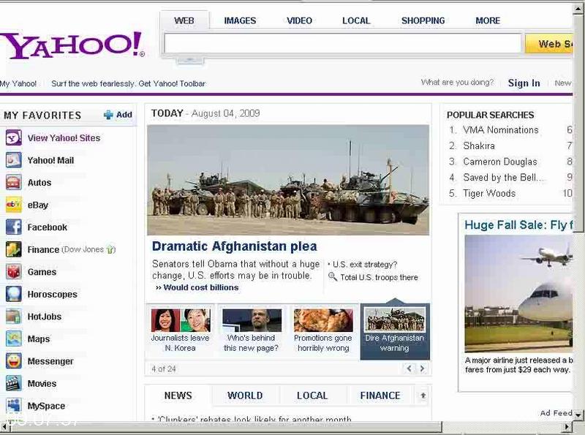
Task: Click the Movies clapperboard icon
Action: [x=13, y=384]
